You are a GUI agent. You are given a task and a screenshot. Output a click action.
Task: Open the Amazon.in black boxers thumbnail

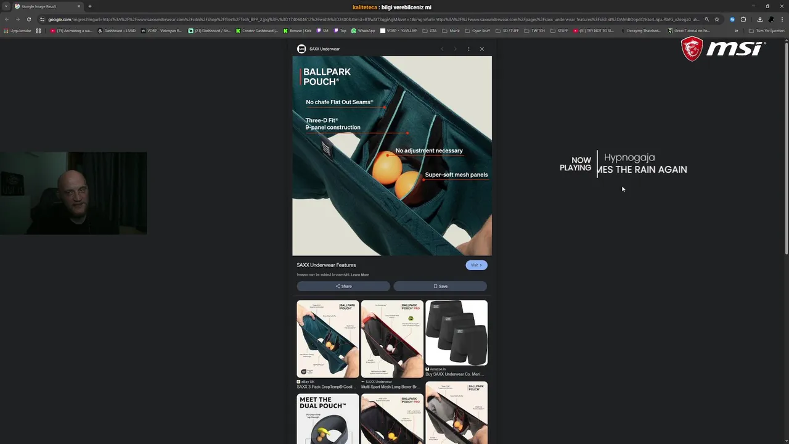click(x=456, y=333)
